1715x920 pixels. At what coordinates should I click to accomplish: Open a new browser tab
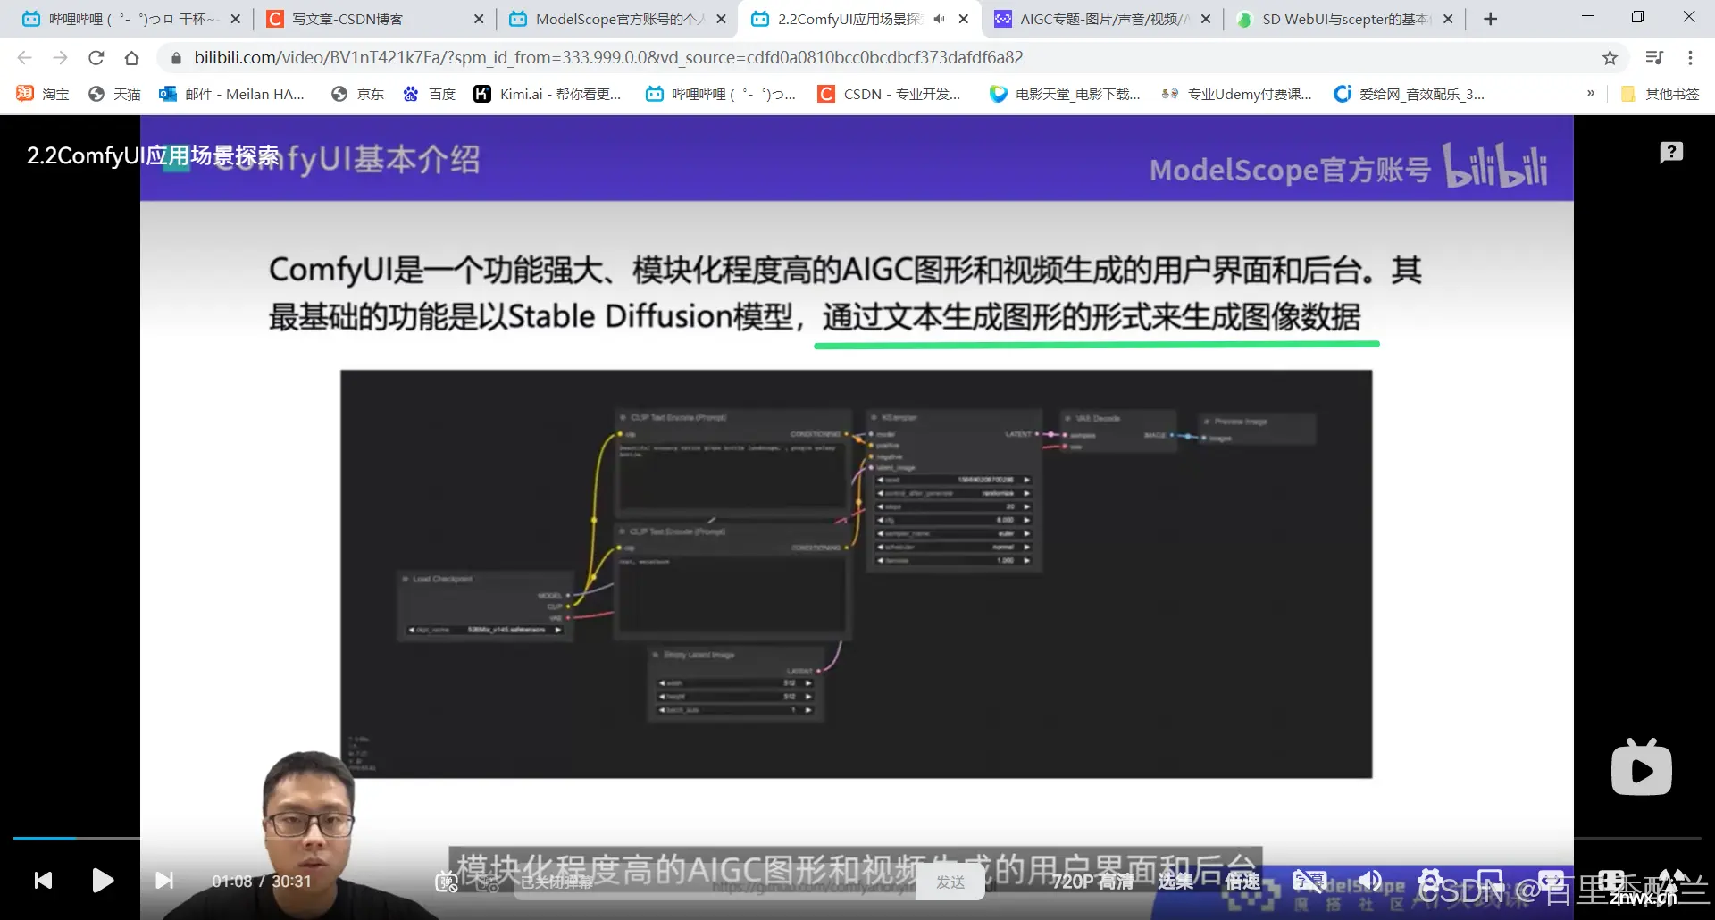1490,19
